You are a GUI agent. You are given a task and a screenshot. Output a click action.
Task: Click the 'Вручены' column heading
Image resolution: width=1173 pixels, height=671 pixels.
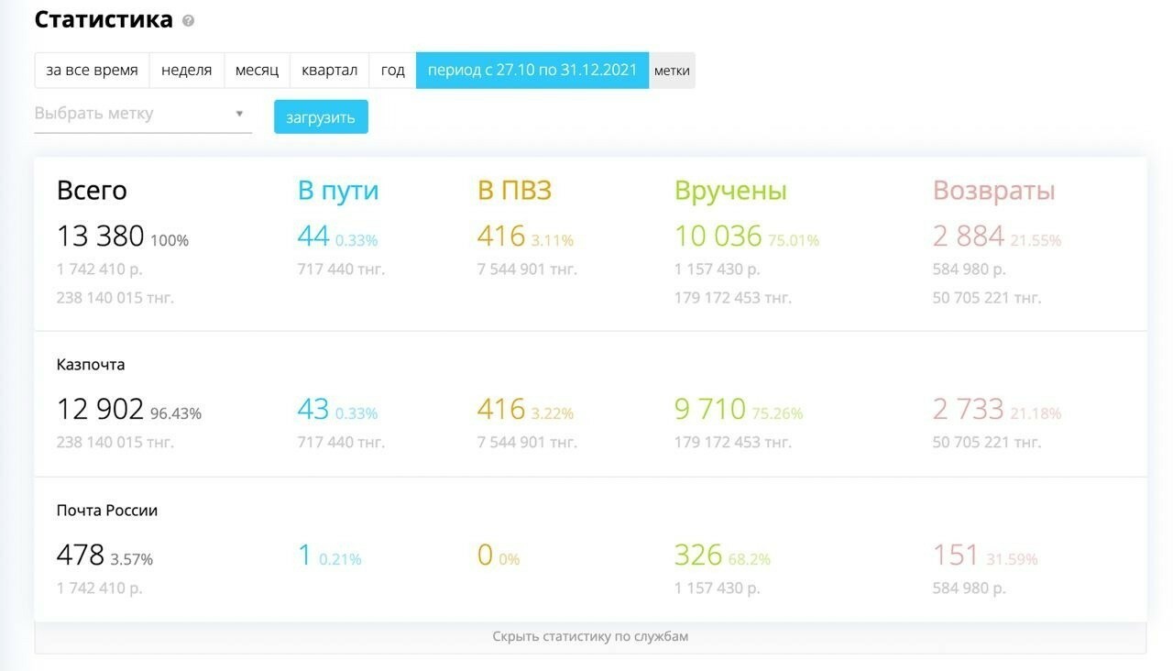730,190
